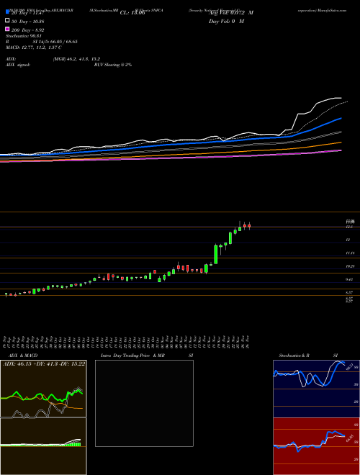Screen dimensions: 360x475
Task: Click the thick blue 20-day EMA line end
Action: click(x=341, y=119)
